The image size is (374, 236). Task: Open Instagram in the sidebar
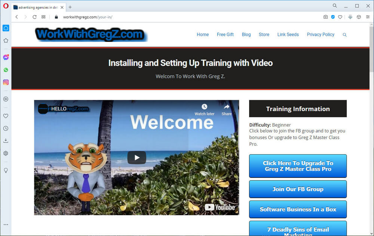tap(6, 83)
